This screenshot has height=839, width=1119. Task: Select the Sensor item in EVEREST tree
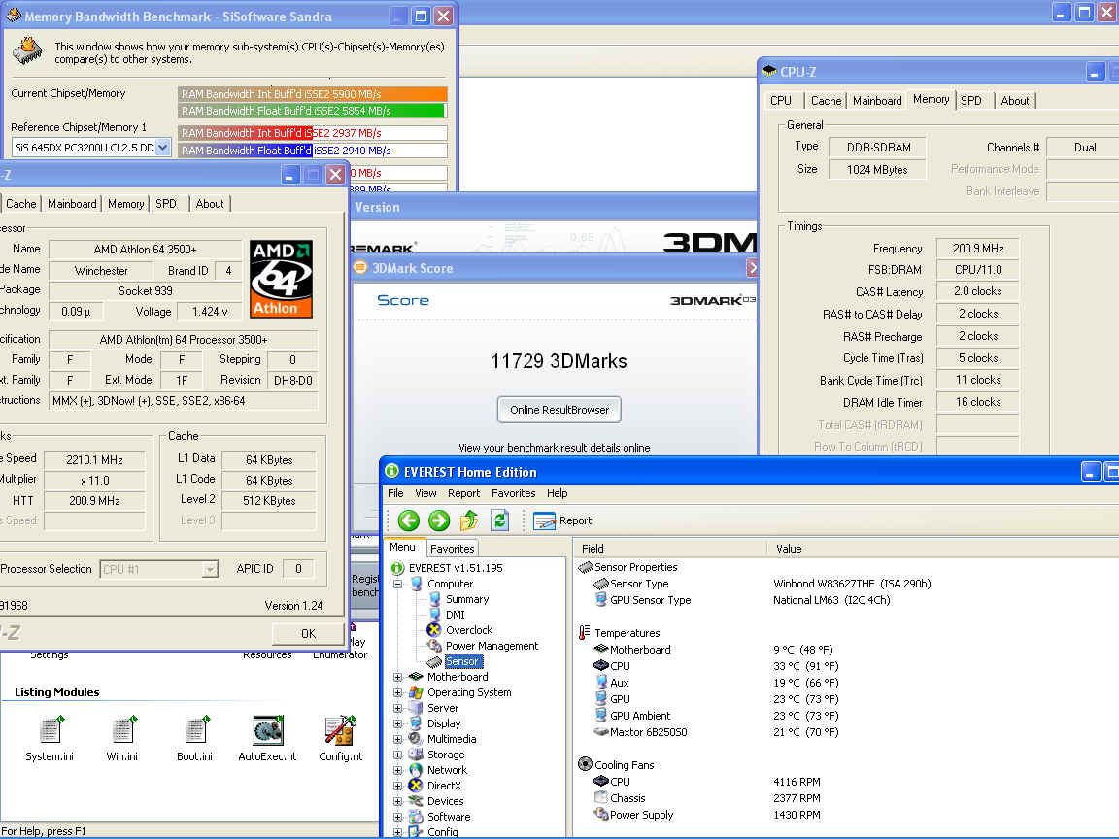click(462, 662)
